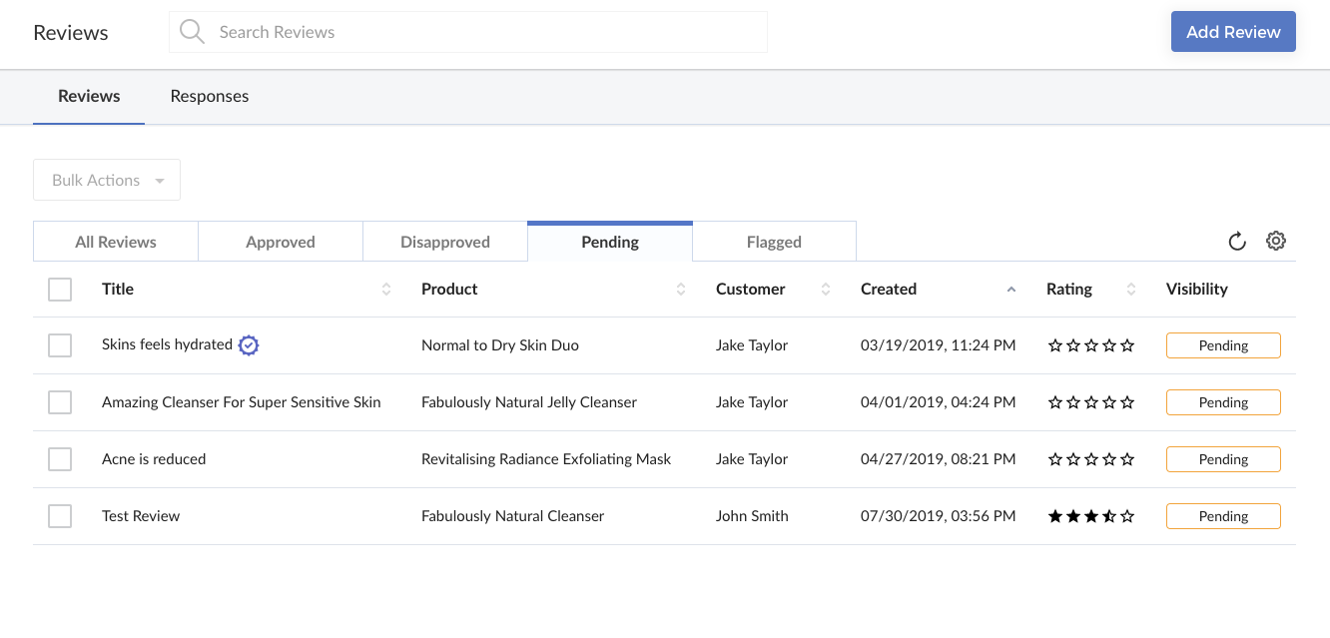The height and width of the screenshot is (638, 1330).
Task: Click customer John Smith
Action: pyautogui.click(x=752, y=516)
